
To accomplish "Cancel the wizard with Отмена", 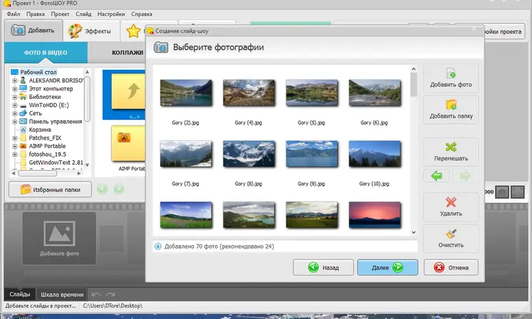I will 451,267.
